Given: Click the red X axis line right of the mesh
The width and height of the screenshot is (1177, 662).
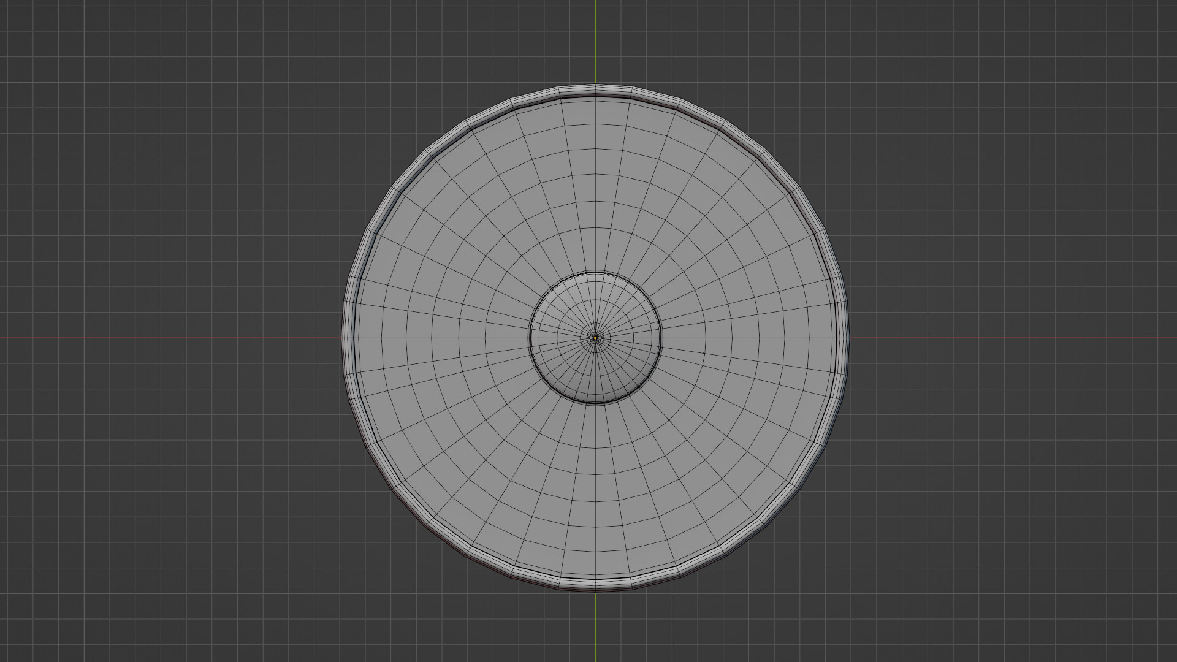Looking at the screenshot, I should point(1011,338).
